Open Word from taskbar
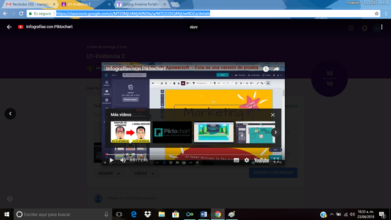The height and width of the screenshot is (220, 391). pos(203,215)
